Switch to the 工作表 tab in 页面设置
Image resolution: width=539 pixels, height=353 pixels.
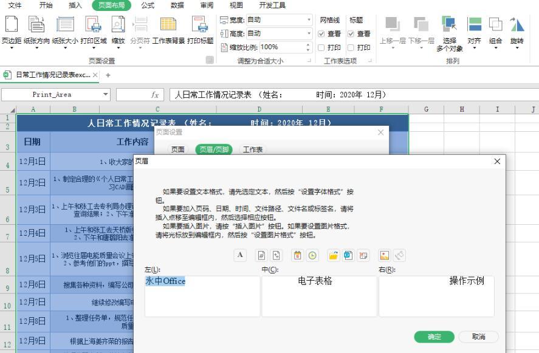(x=253, y=149)
